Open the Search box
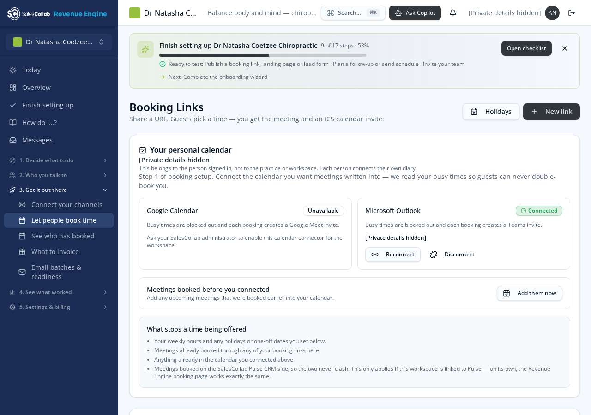 click(x=353, y=13)
